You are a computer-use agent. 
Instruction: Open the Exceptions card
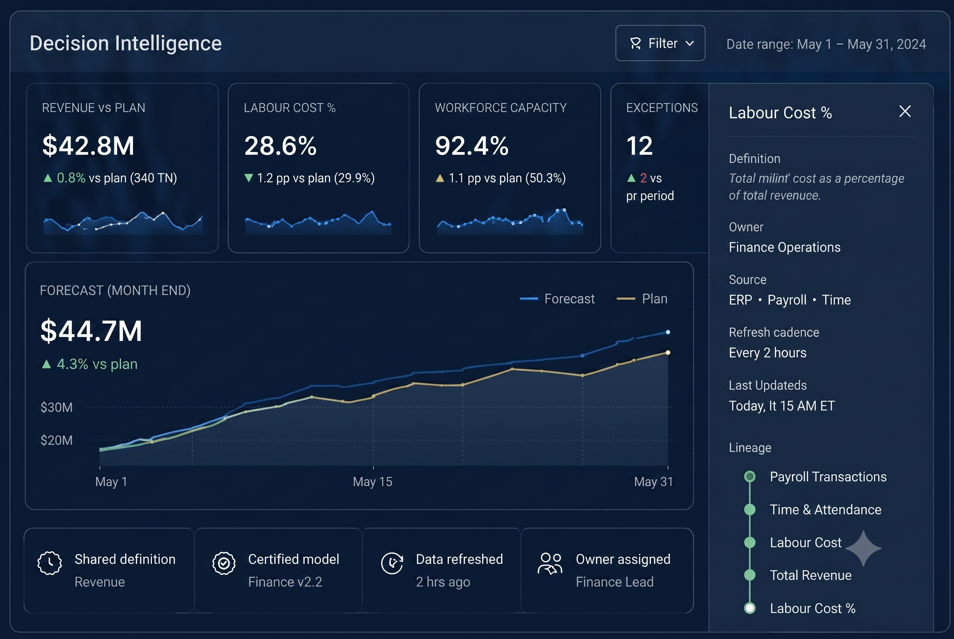(x=660, y=168)
